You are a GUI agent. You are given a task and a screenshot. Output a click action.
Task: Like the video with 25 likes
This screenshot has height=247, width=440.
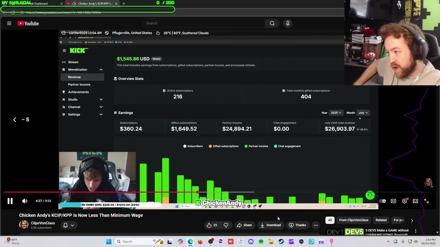point(212,225)
